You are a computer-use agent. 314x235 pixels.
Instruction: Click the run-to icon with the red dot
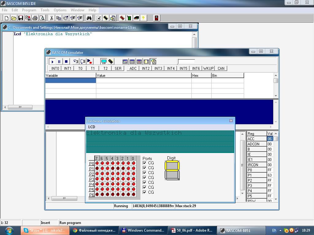pos(90,62)
